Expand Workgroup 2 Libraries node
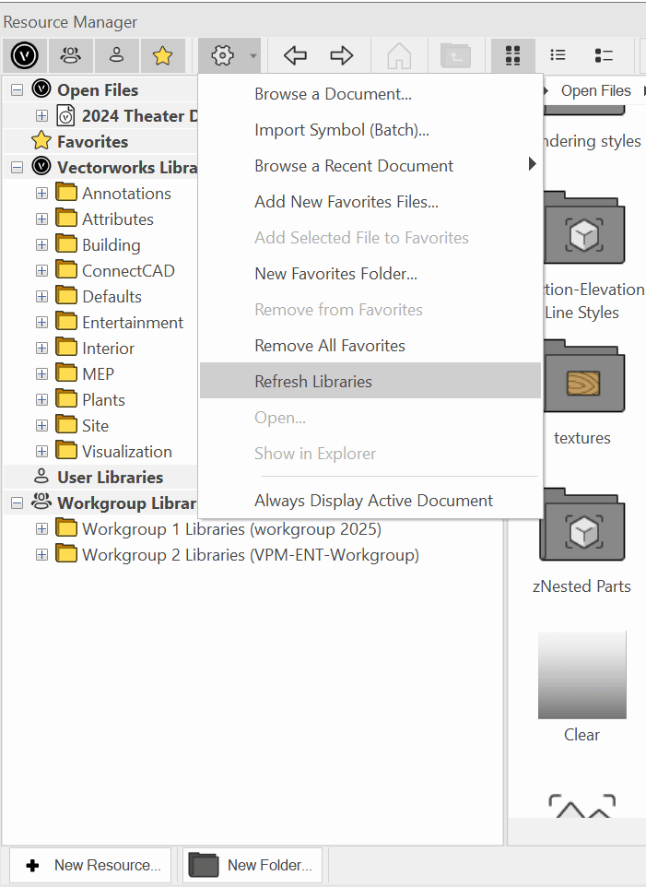The image size is (646, 887). [x=41, y=554]
